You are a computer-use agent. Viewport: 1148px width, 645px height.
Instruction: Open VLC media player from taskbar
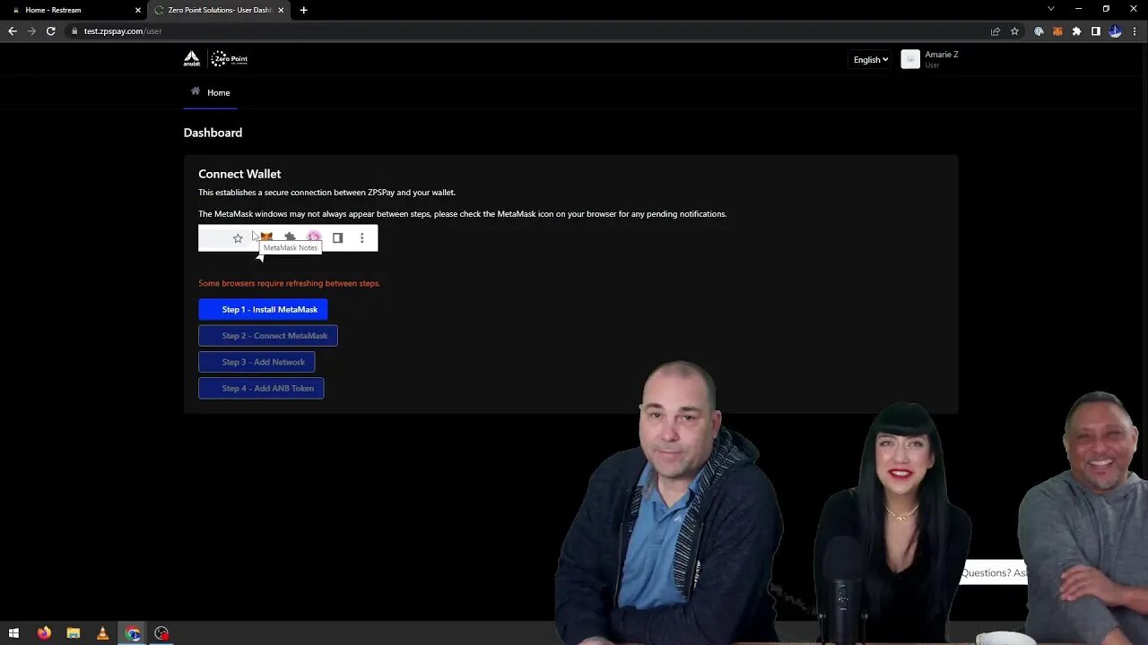coord(102,633)
